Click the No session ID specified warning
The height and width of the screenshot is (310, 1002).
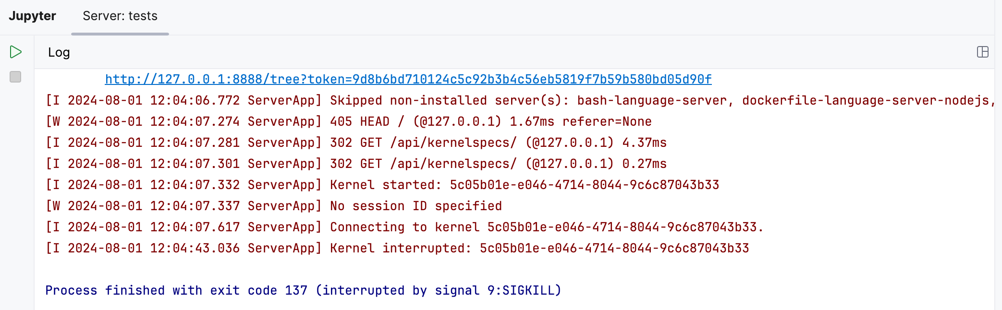pyautogui.click(x=274, y=206)
